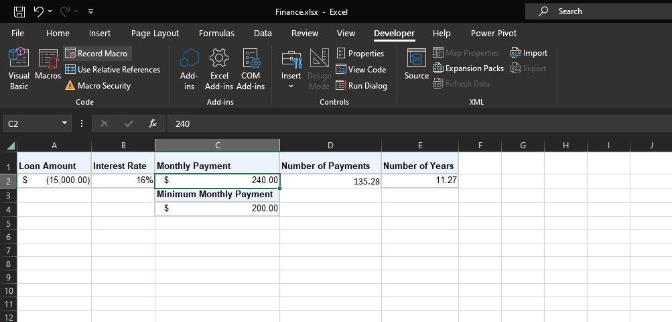Expand the Undo history dropdown
The height and width of the screenshot is (322, 672).
click(50, 12)
